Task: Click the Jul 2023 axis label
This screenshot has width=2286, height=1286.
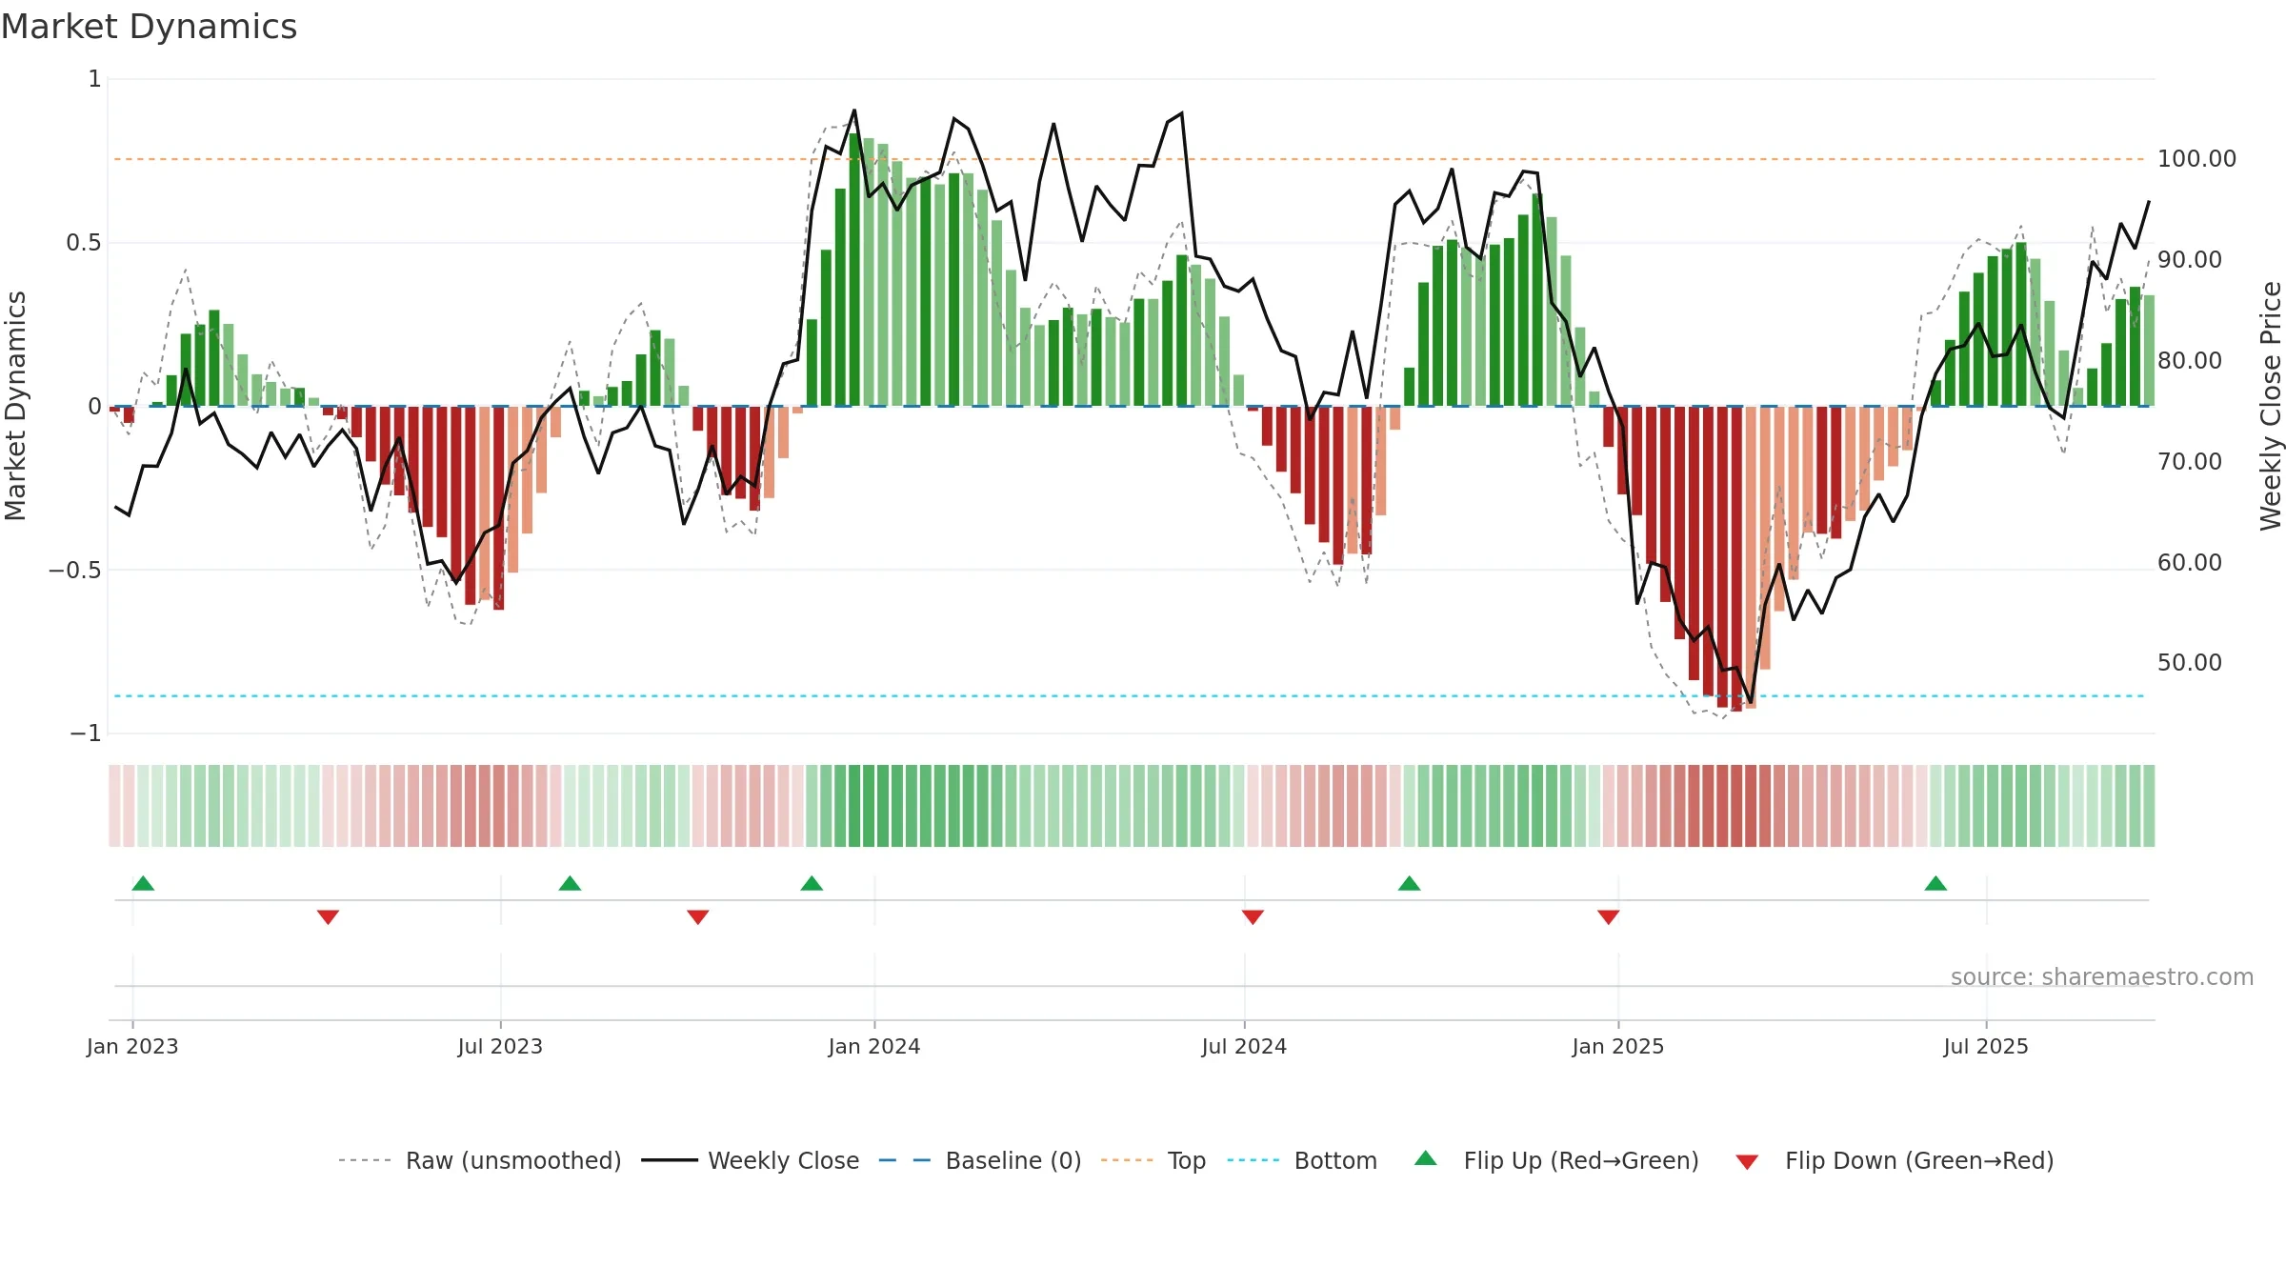Action: tap(500, 1046)
